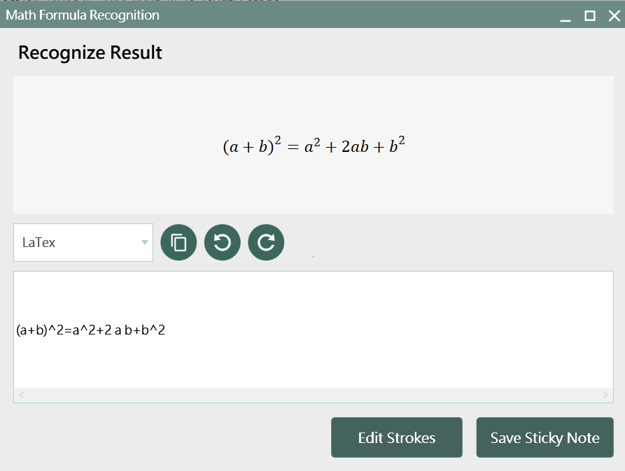Expand the format list using the dropdown arrow
The width and height of the screenshot is (625, 471).
coord(145,243)
